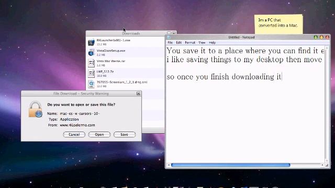Open Notepad's Help menu
This screenshot has width=335, height=188.
click(213, 43)
